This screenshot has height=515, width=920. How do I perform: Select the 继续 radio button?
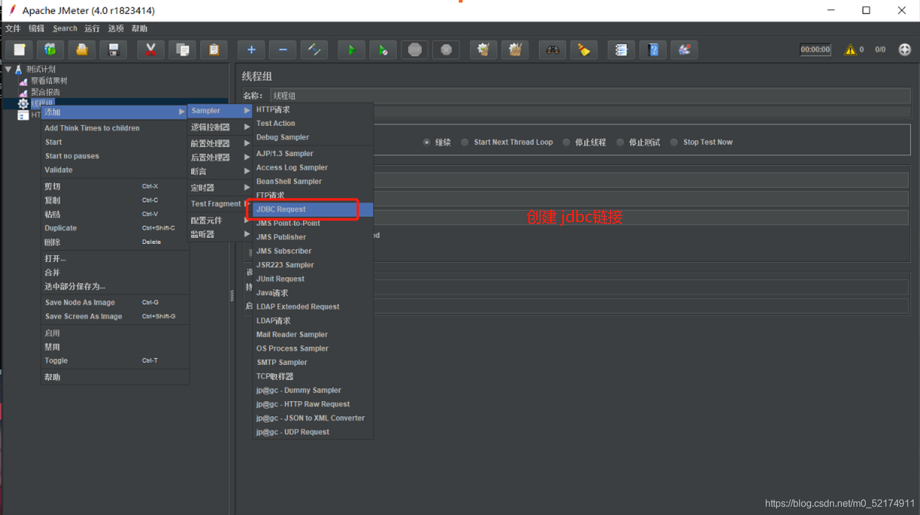pyautogui.click(x=426, y=142)
